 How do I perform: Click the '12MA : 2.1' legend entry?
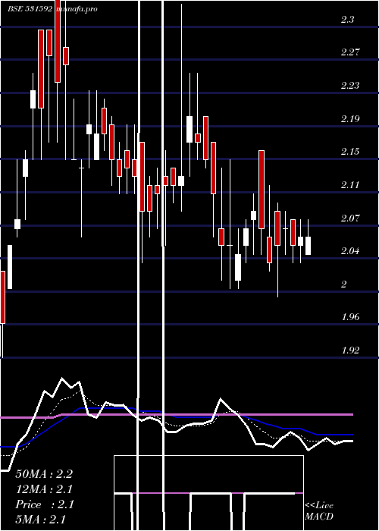[44, 489]
